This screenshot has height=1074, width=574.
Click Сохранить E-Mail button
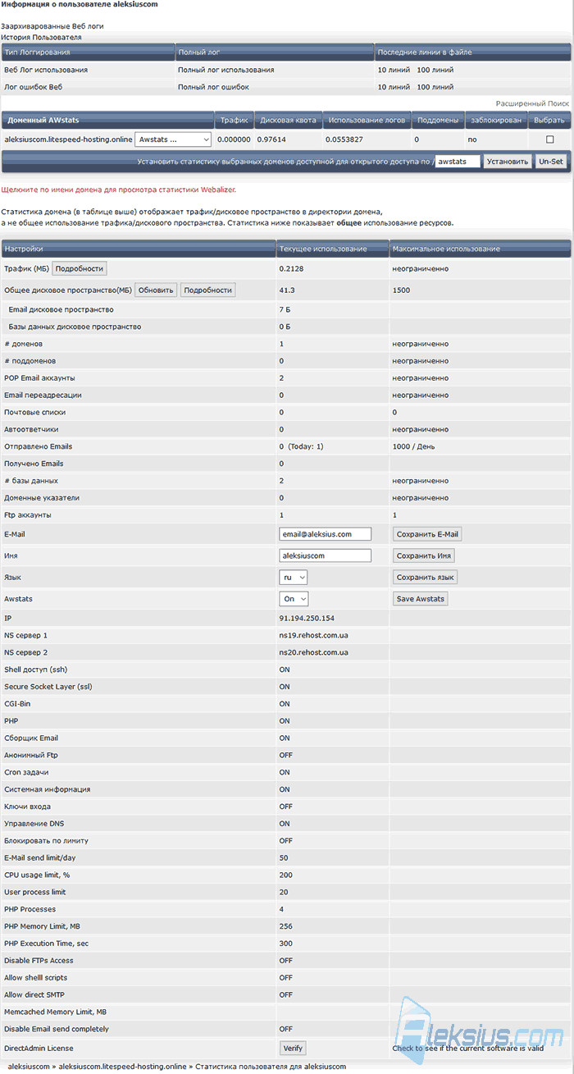point(427,534)
